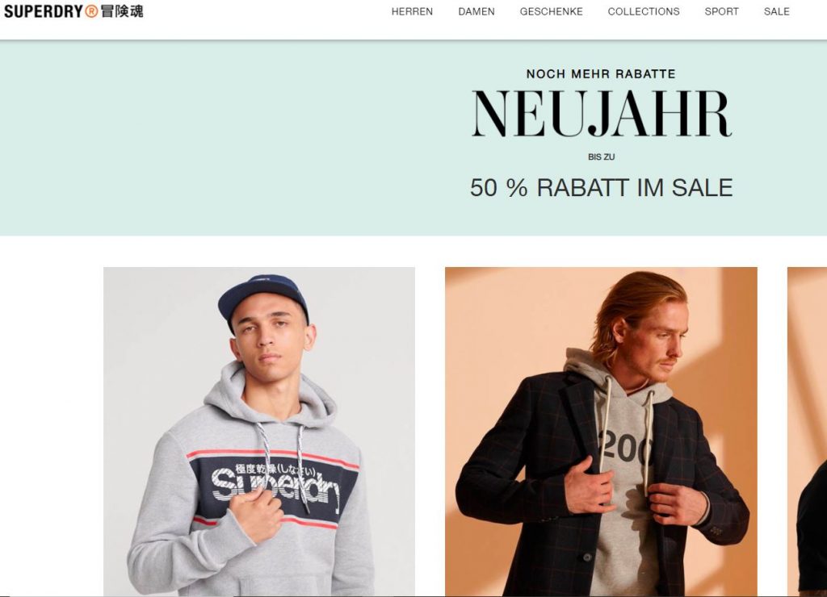Open the grey Superdry hoodie product image
Screen dimensions: 827x597
pyautogui.click(x=259, y=432)
